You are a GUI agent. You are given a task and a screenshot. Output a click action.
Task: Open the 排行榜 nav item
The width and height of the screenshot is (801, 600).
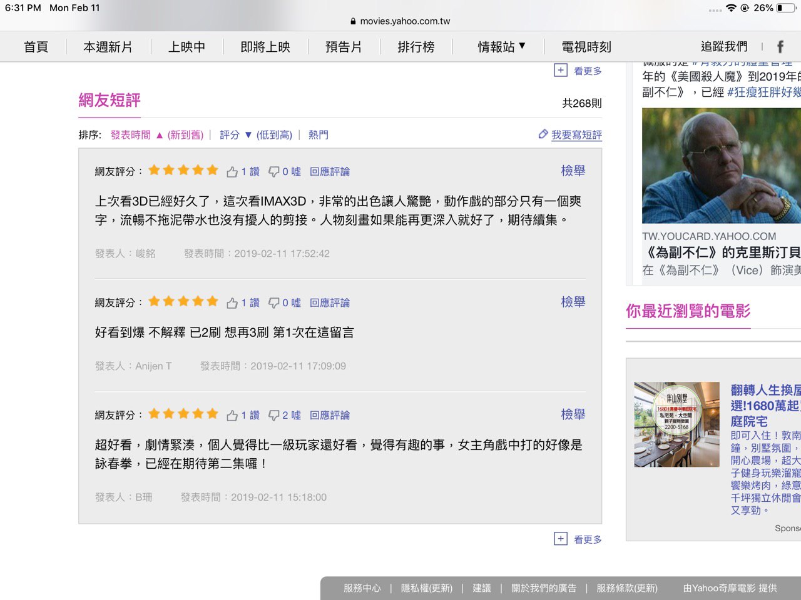(x=416, y=47)
